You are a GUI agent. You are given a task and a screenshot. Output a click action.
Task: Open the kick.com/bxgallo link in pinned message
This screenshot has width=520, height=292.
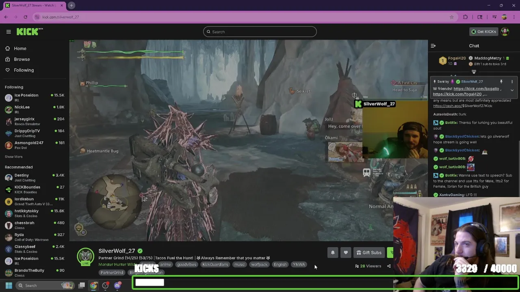[x=476, y=89]
